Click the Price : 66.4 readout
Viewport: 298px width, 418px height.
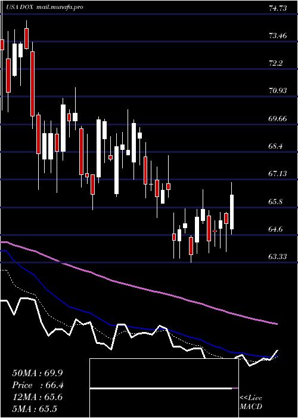[38, 385]
